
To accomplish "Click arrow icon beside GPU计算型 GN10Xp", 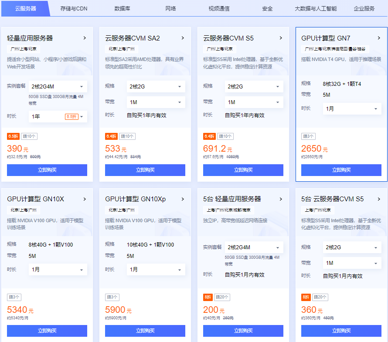I will coord(183,199).
